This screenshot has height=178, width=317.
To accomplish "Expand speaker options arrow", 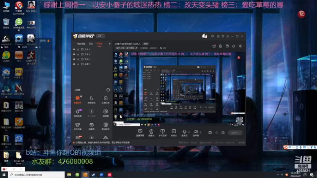I will (201, 132).
